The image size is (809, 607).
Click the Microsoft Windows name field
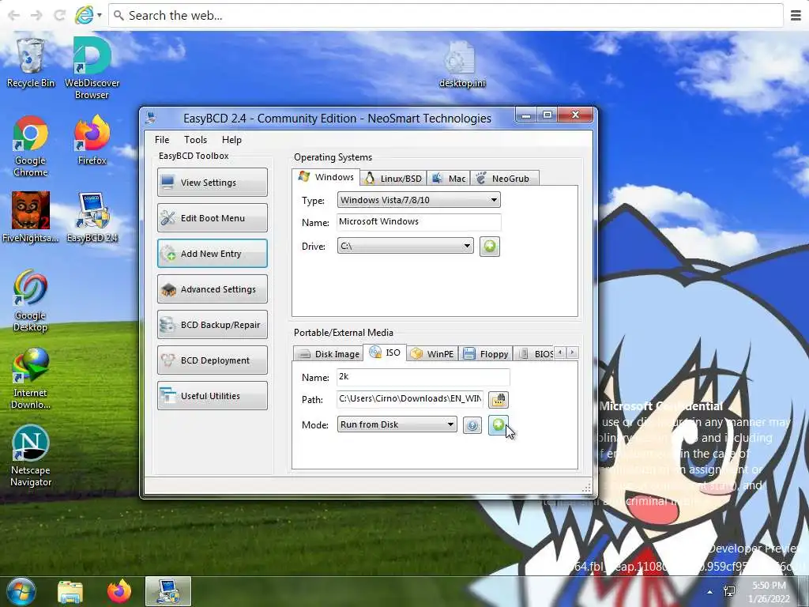pyautogui.click(x=419, y=222)
